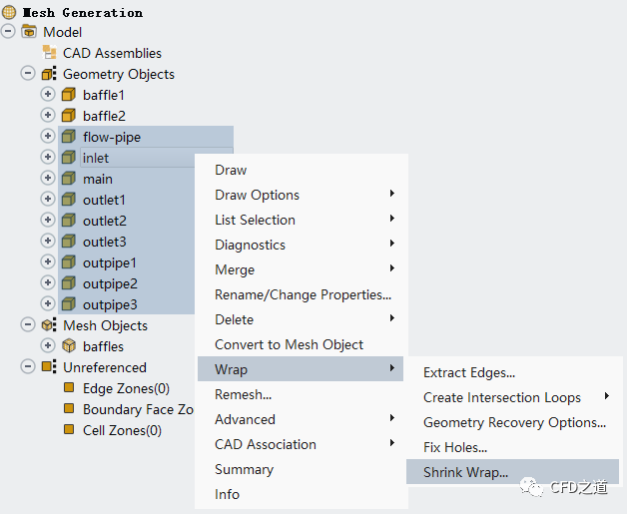
Task: Click the CAD Assemblies icon
Action: coord(49,53)
